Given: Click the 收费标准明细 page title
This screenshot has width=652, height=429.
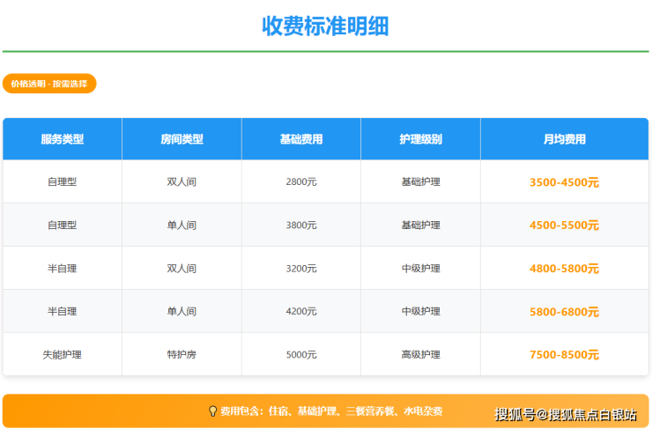Looking at the screenshot, I should tap(325, 26).
